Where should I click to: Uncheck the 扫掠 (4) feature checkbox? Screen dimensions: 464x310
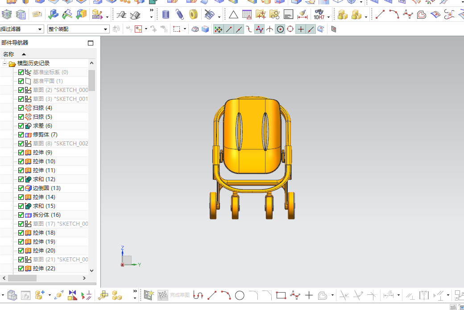tap(21, 108)
